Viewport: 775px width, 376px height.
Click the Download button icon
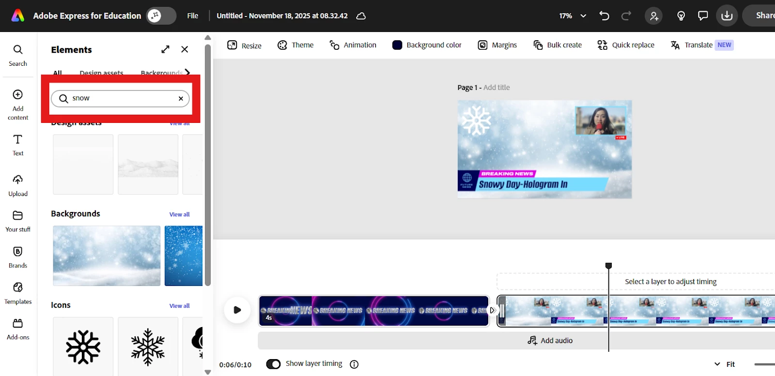pyautogui.click(x=727, y=16)
